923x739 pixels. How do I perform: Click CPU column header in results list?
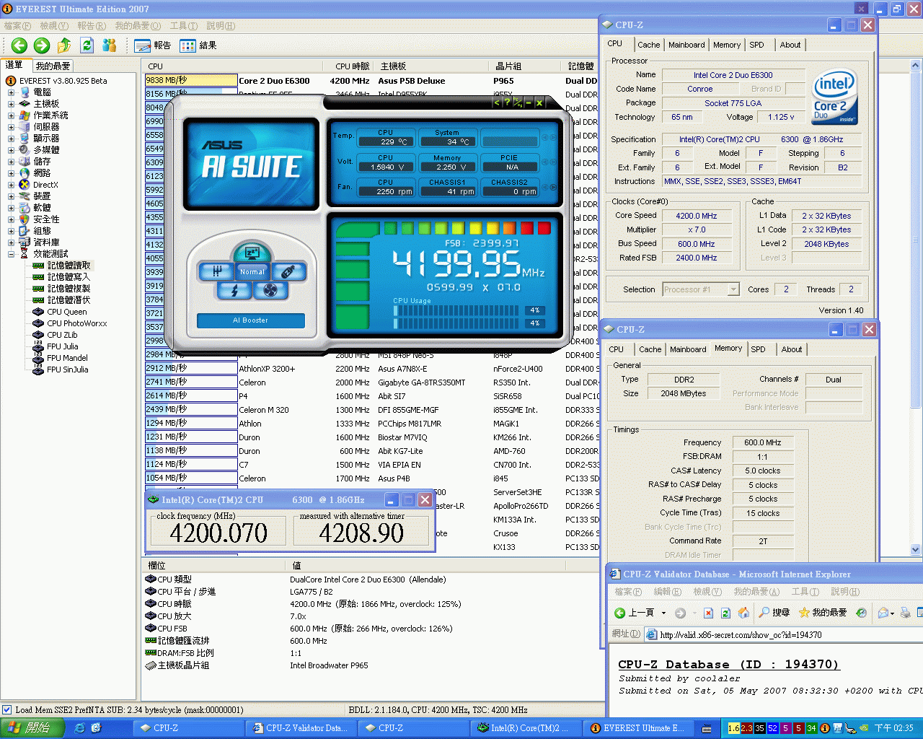click(234, 66)
